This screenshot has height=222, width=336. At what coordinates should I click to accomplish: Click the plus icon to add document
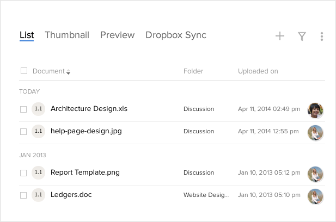[x=280, y=36]
